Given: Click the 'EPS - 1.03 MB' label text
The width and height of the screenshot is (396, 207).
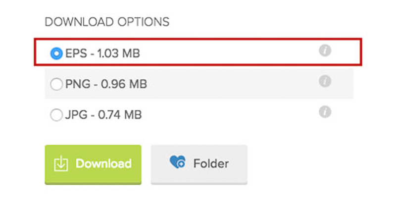Looking at the screenshot, I should coord(102,53).
